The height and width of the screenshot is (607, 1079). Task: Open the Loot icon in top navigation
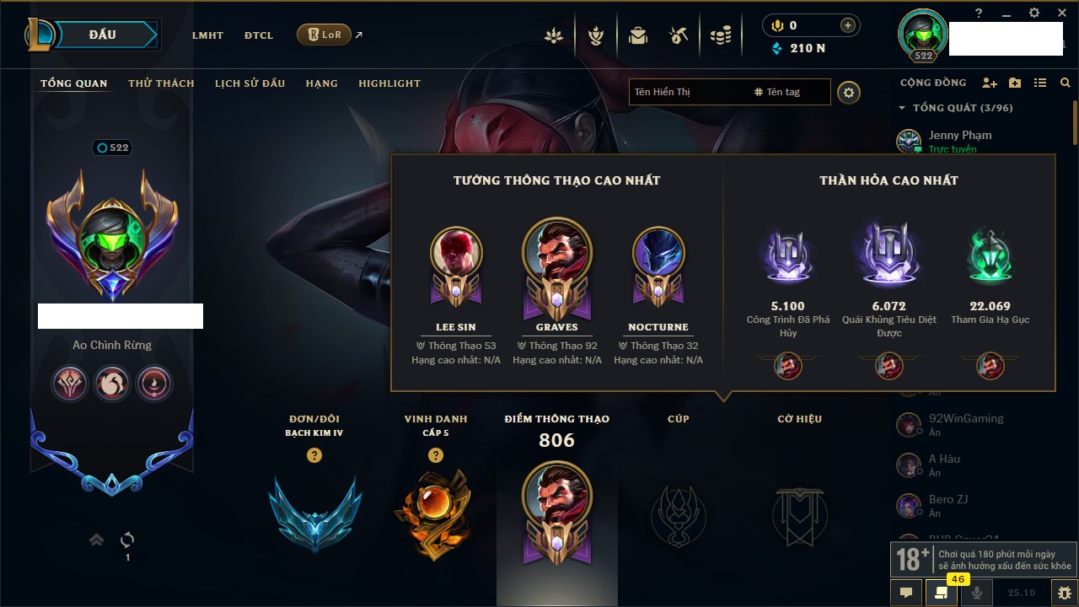click(679, 35)
